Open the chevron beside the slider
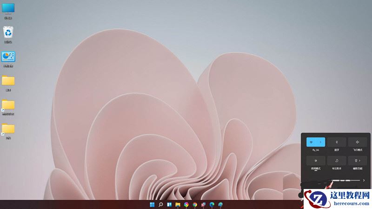 364,181
